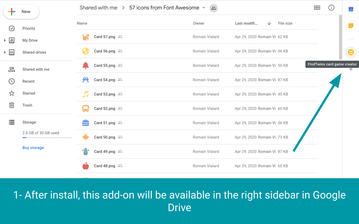Click shared people icon next to Card 57.png
Image resolution: width=359 pixels, height=224 pixels.
(120, 36)
